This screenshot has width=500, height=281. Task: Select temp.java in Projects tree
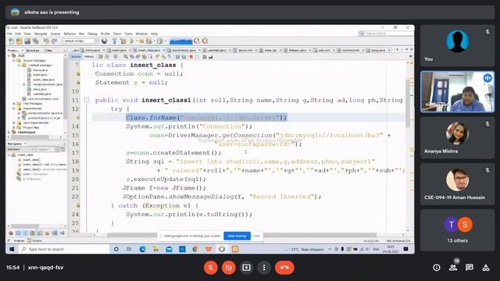[x=40, y=89]
